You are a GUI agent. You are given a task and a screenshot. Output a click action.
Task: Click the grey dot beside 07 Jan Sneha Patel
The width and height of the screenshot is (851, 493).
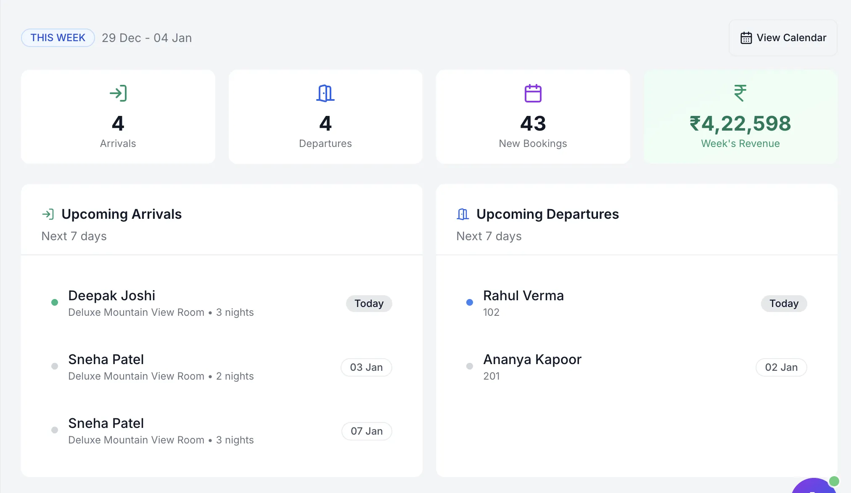[x=55, y=430]
